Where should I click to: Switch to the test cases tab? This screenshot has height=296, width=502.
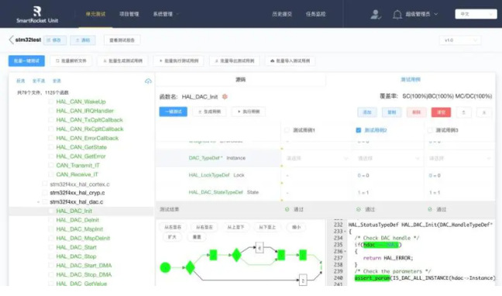(x=411, y=80)
